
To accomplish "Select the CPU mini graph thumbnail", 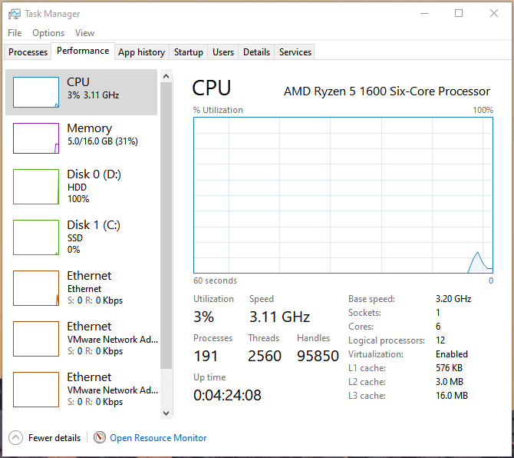I will point(36,92).
